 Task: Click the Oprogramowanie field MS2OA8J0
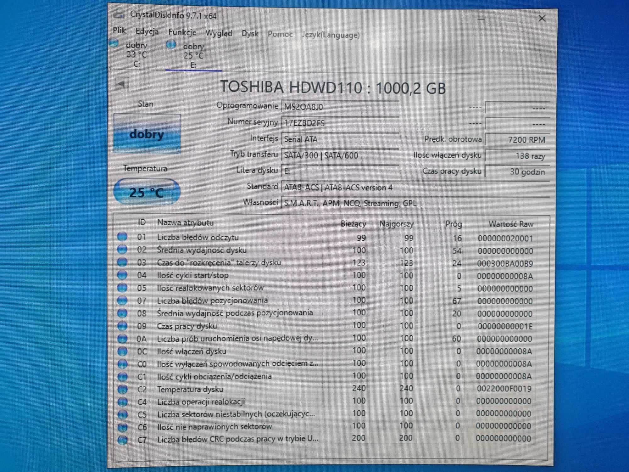click(340, 107)
